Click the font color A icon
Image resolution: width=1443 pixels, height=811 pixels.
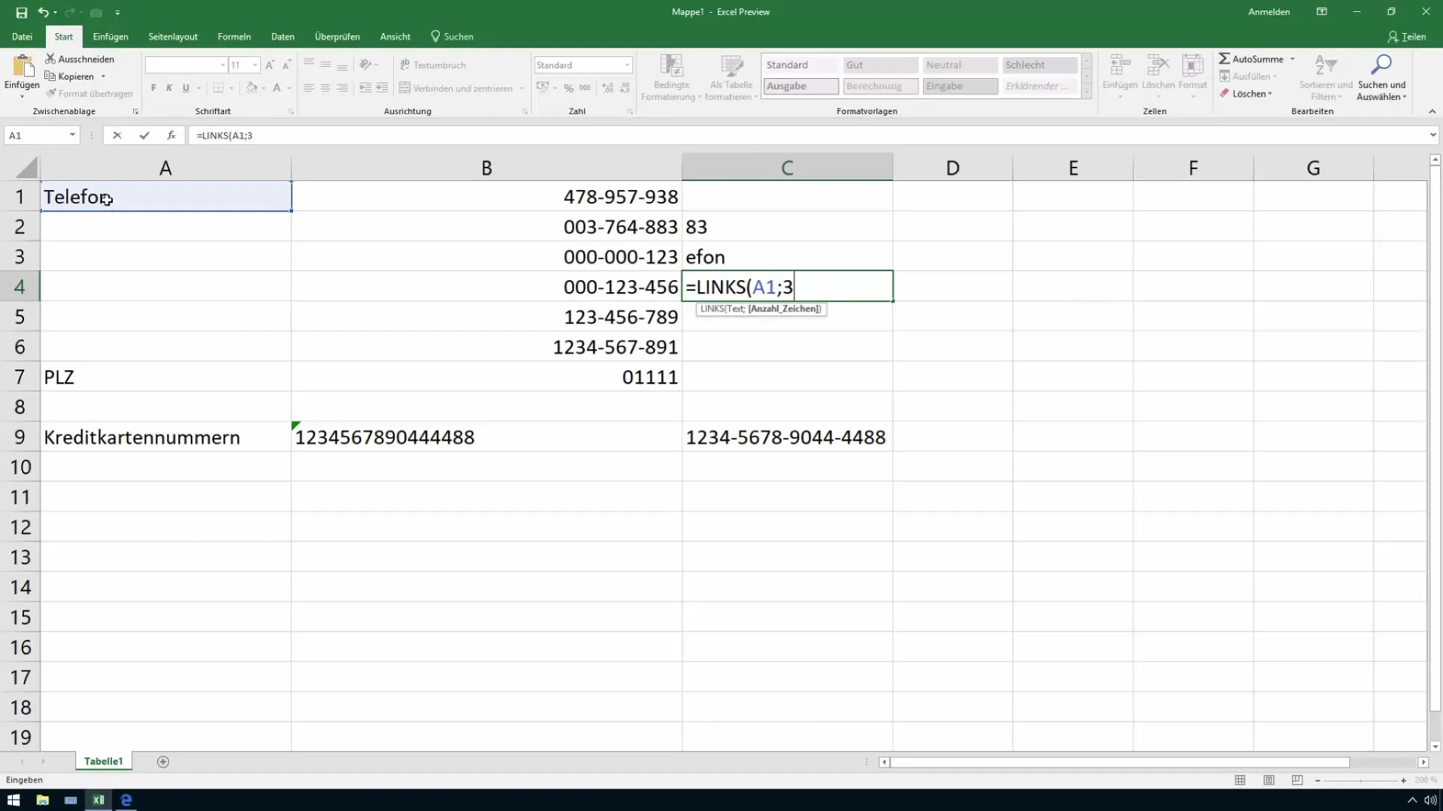click(277, 88)
